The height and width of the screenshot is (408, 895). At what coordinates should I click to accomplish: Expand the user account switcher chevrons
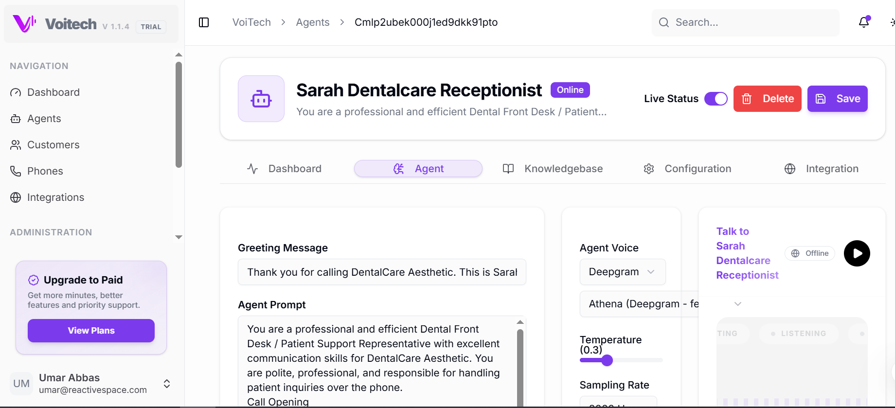pyautogui.click(x=167, y=384)
